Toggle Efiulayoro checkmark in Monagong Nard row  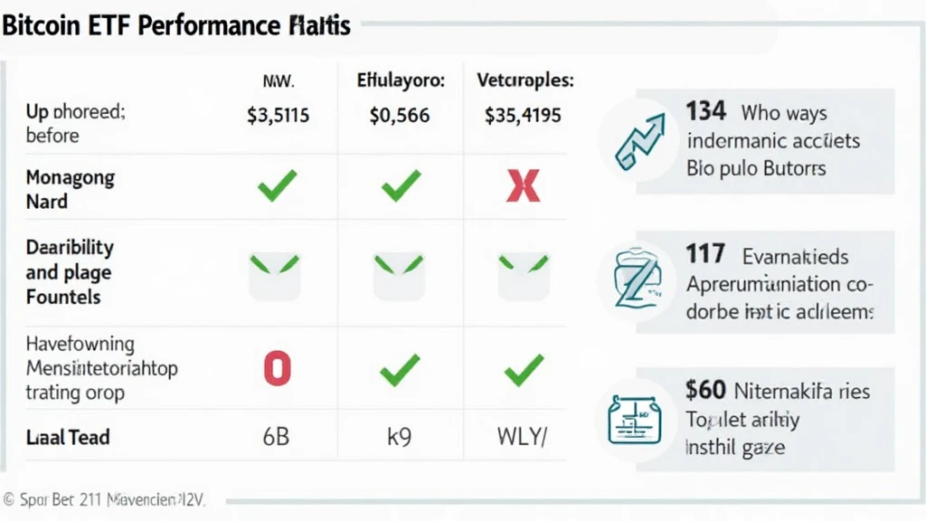pos(400,187)
